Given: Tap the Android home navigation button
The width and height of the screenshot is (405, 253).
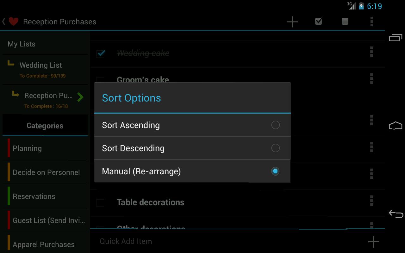Looking at the screenshot, I should coord(396,126).
